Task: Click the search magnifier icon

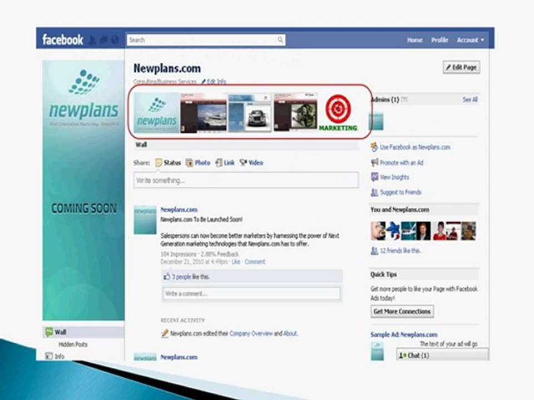Action: (x=280, y=40)
